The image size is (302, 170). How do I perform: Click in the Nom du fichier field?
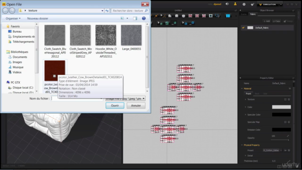76,99
